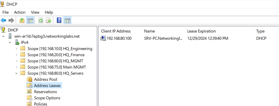Open the Action menu
Screen dimensions: 279x106
tap(20, 12)
